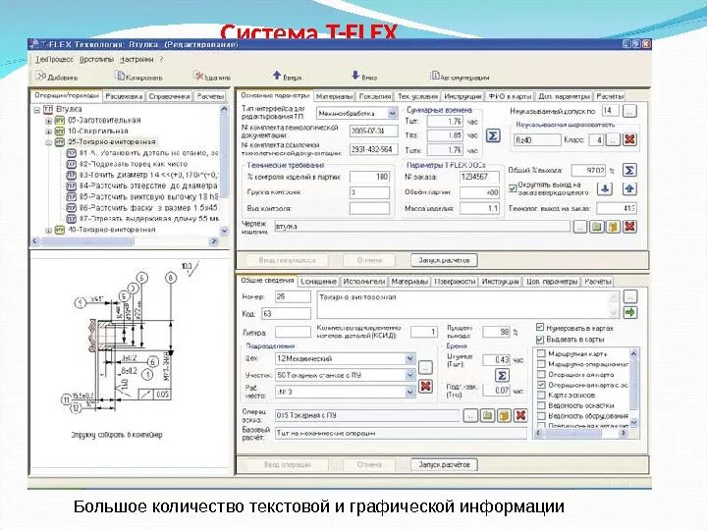Click the Добавить toolbar icon
This screenshot has width=707, height=530.
tap(40, 77)
